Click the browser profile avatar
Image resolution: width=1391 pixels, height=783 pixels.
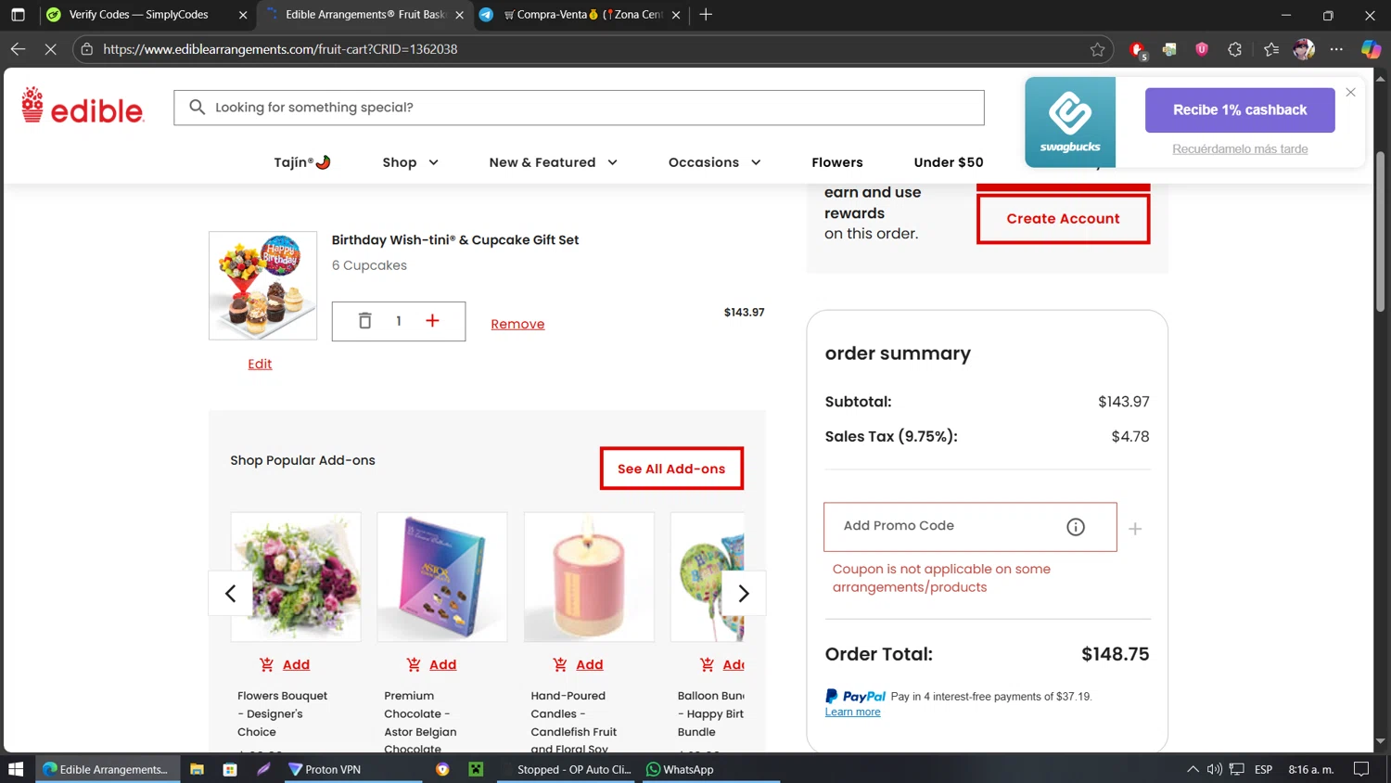click(x=1304, y=49)
